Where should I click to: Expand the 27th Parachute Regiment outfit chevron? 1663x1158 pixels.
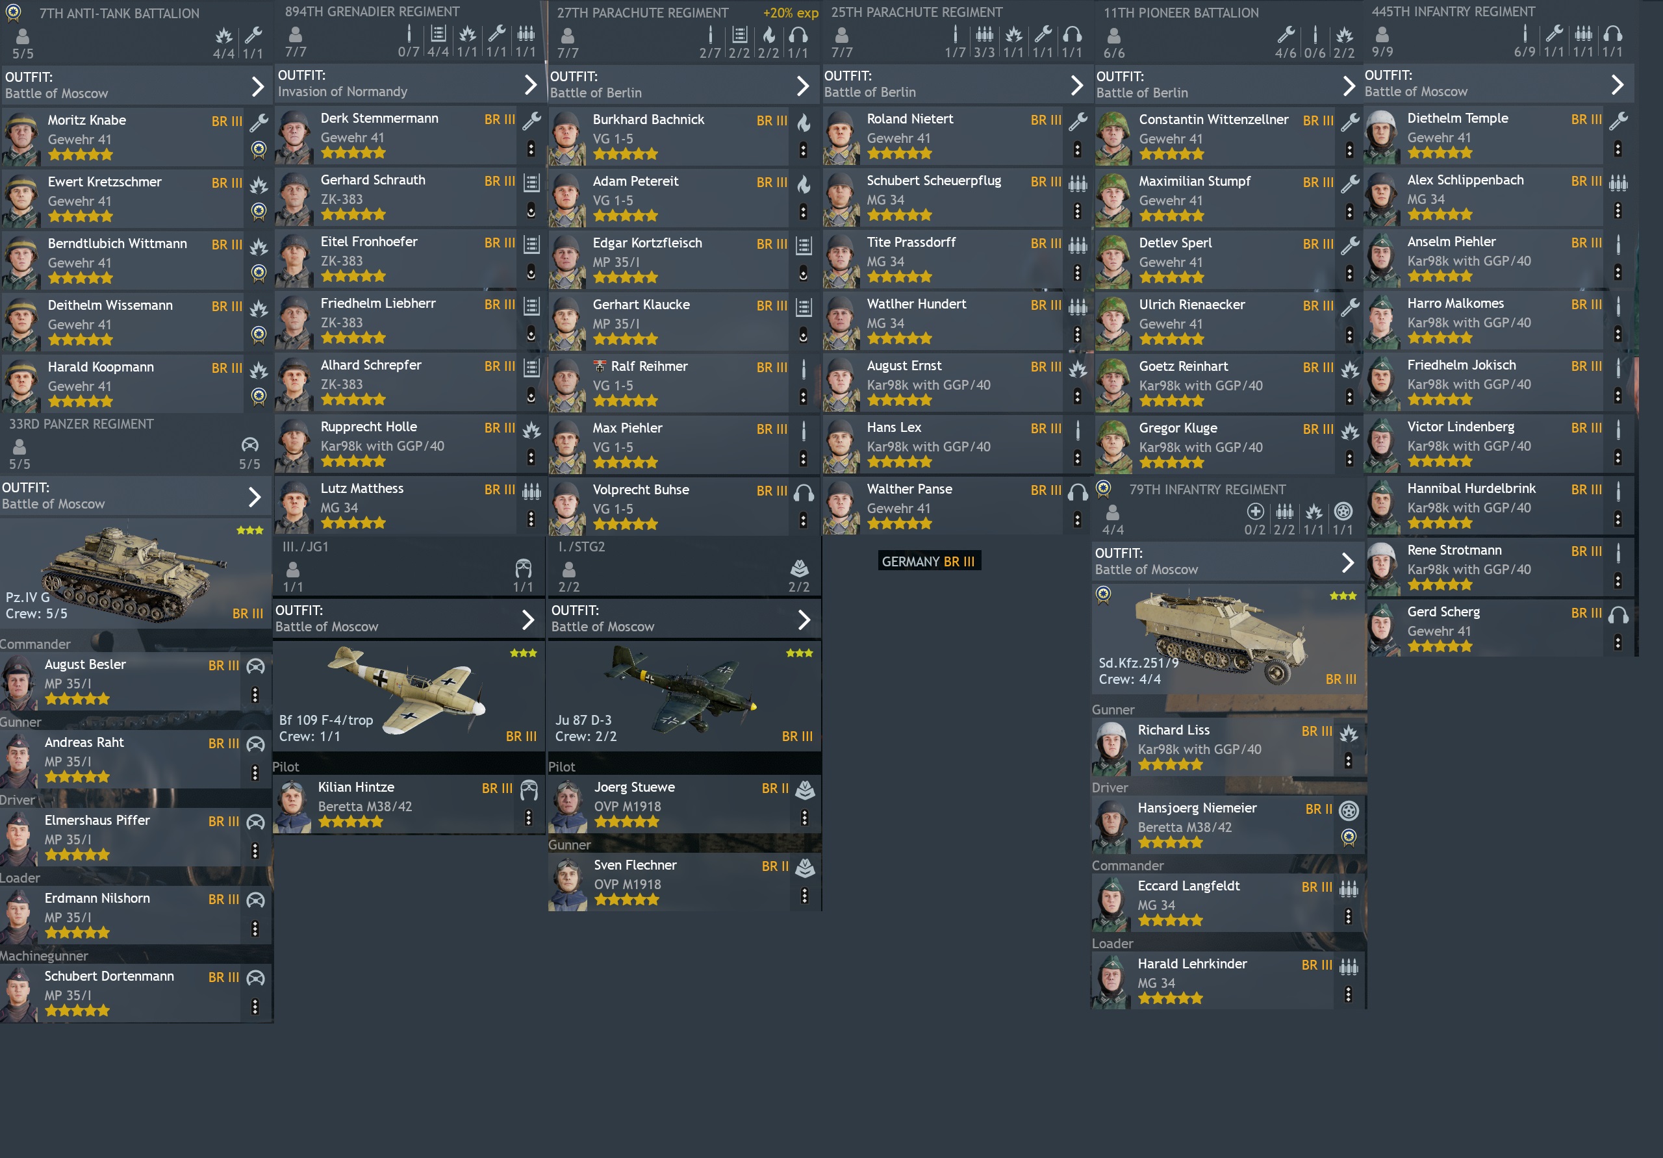802,86
